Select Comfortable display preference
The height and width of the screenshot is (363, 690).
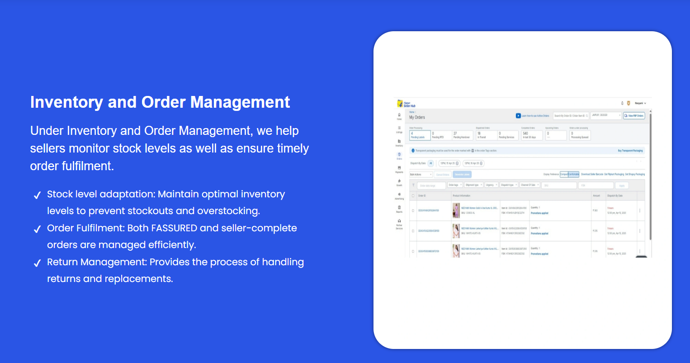[x=574, y=174]
